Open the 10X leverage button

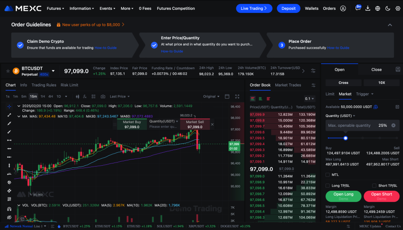click(382, 83)
